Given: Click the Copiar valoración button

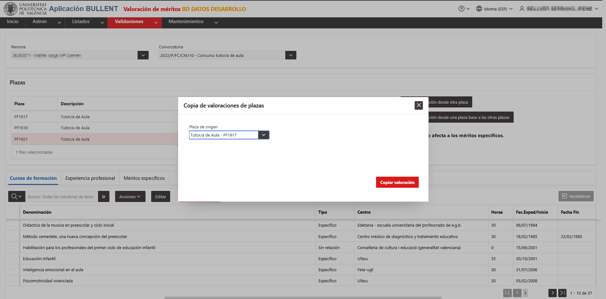Looking at the screenshot, I should pyautogui.click(x=397, y=182).
